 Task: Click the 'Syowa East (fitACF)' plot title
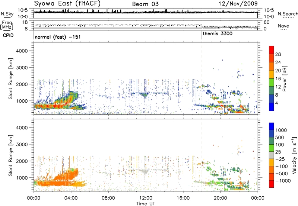67,3
